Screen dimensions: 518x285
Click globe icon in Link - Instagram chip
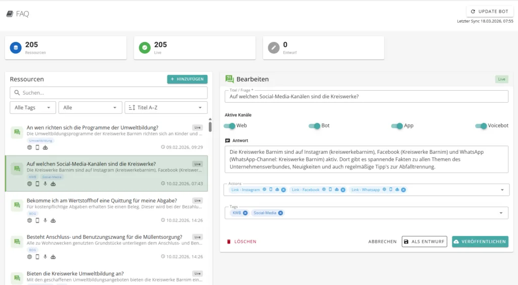pos(264,189)
